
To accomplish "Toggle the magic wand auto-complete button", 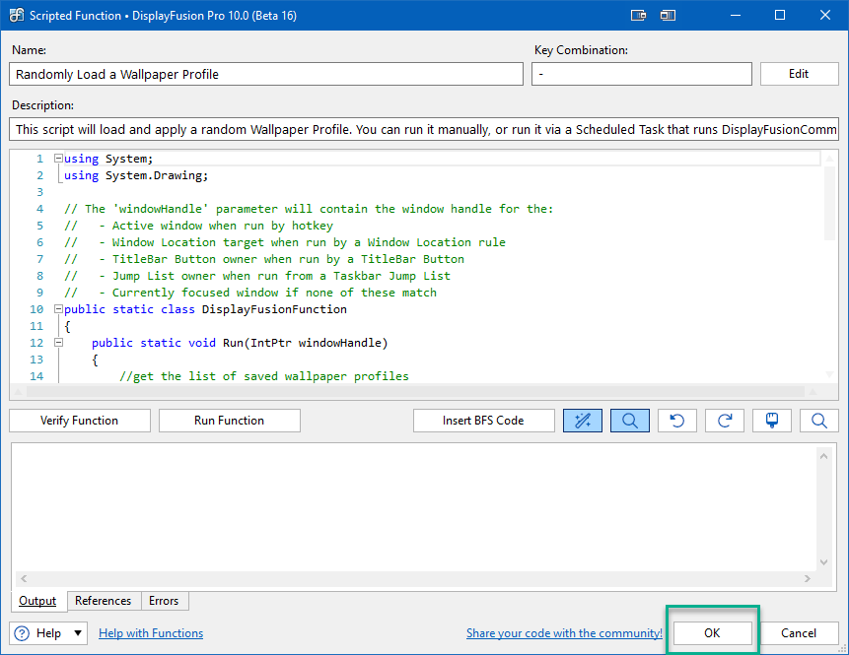I will [582, 421].
